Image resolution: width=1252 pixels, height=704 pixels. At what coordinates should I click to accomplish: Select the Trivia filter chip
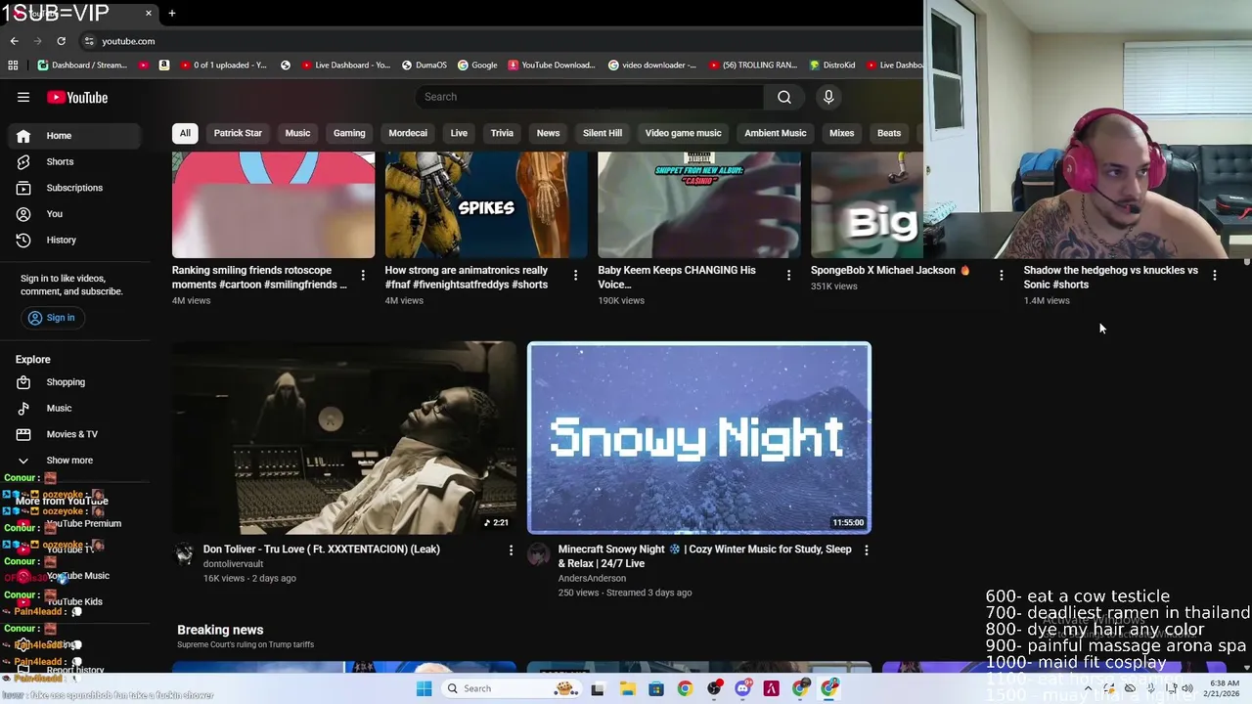click(x=502, y=133)
